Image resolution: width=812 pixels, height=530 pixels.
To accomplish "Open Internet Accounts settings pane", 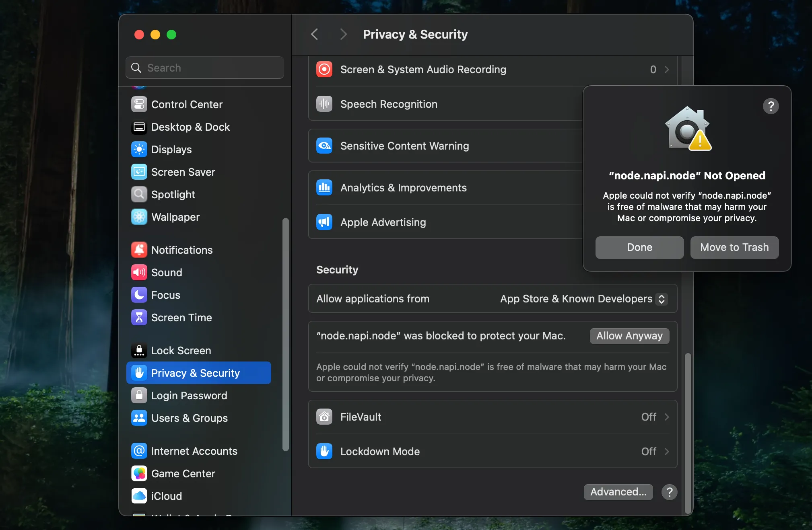I will click(199, 451).
